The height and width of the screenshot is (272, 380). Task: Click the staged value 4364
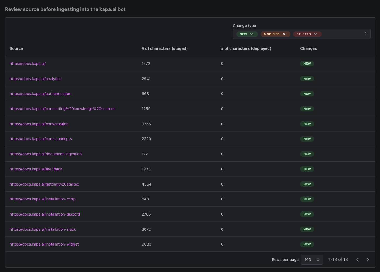pos(147,184)
